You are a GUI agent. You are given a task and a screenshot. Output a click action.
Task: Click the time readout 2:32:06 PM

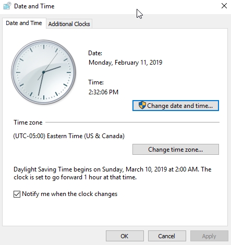[103, 92]
